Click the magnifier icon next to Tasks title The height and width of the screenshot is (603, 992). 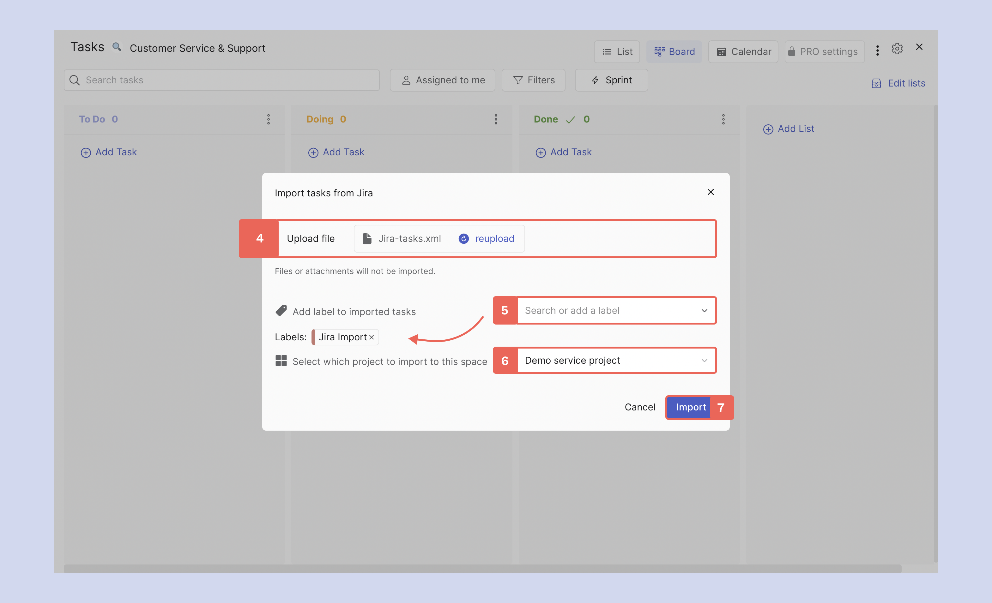pos(116,47)
